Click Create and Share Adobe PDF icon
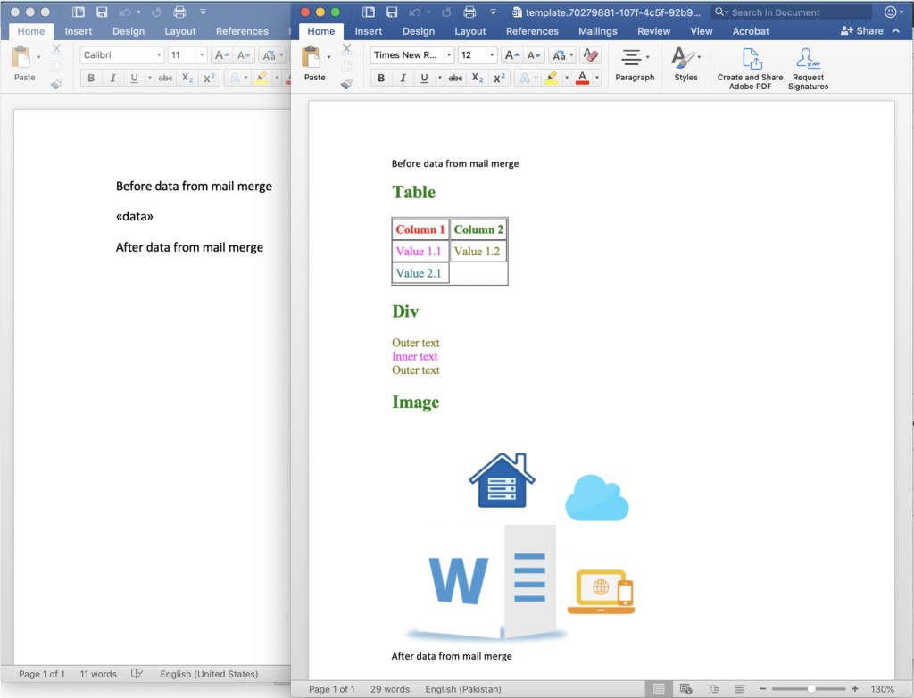Image resolution: width=914 pixels, height=698 pixels. coord(750,60)
